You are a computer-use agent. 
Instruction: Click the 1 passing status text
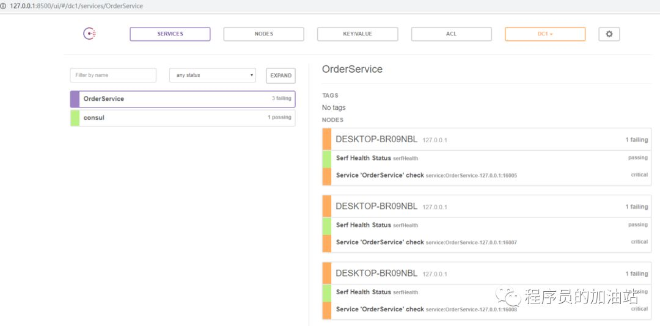click(x=279, y=117)
